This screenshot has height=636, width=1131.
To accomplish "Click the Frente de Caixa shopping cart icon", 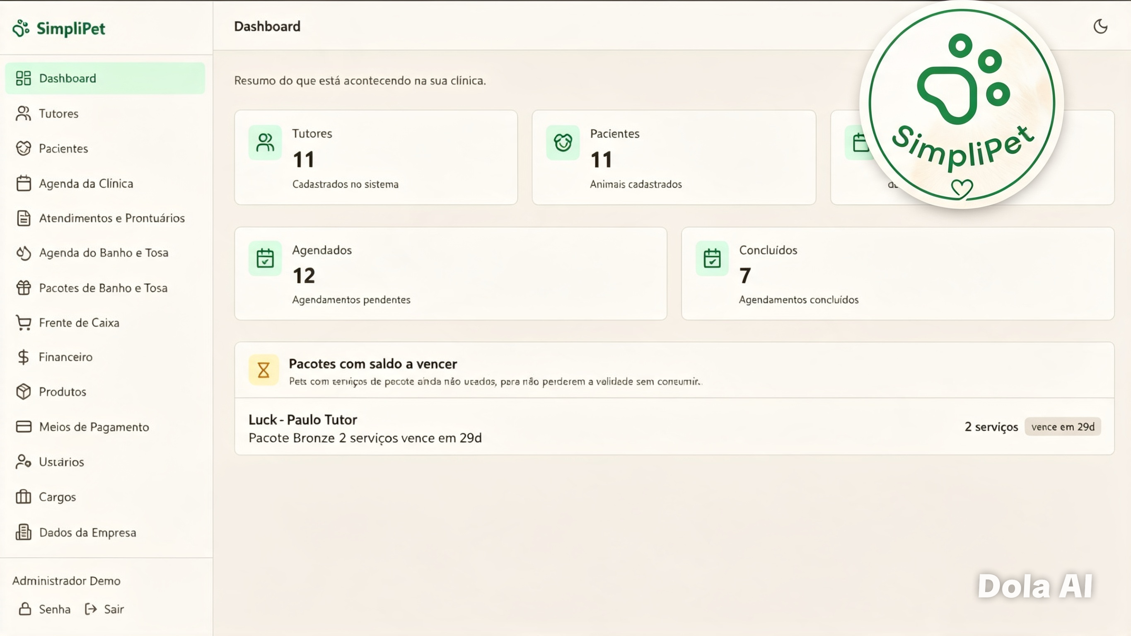I will [x=23, y=322].
